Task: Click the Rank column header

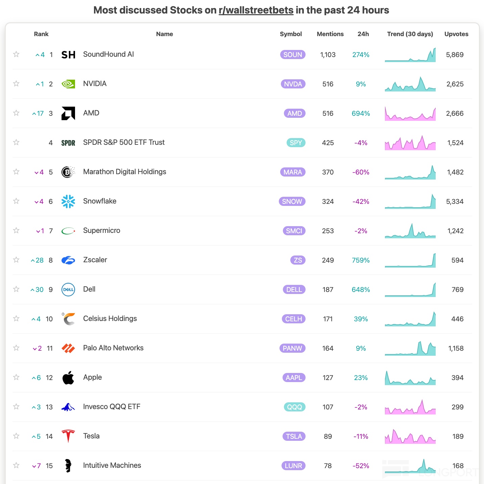Action: (41, 34)
